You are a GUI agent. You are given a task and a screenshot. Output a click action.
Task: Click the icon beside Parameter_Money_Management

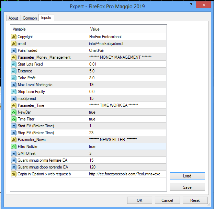pos(14,57)
